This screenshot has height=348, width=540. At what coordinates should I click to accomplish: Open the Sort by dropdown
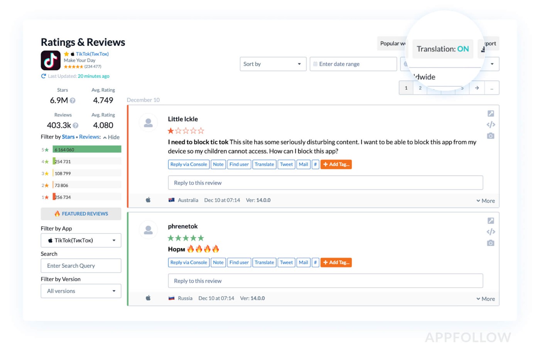pyautogui.click(x=273, y=64)
